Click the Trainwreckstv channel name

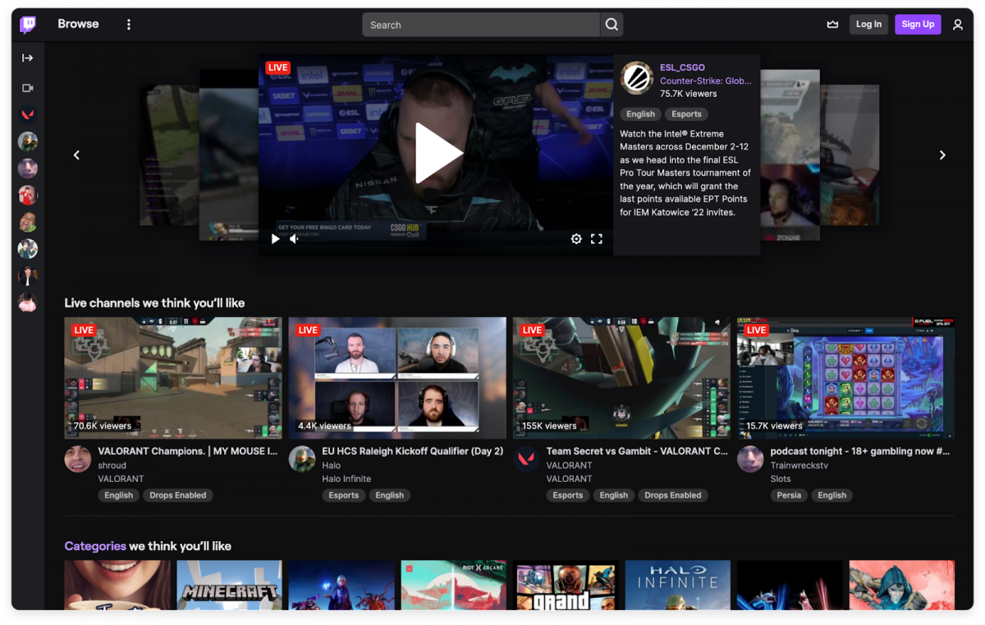[x=799, y=465]
